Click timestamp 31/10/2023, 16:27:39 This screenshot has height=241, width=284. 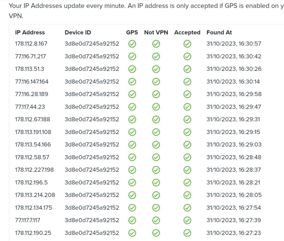point(234,220)
